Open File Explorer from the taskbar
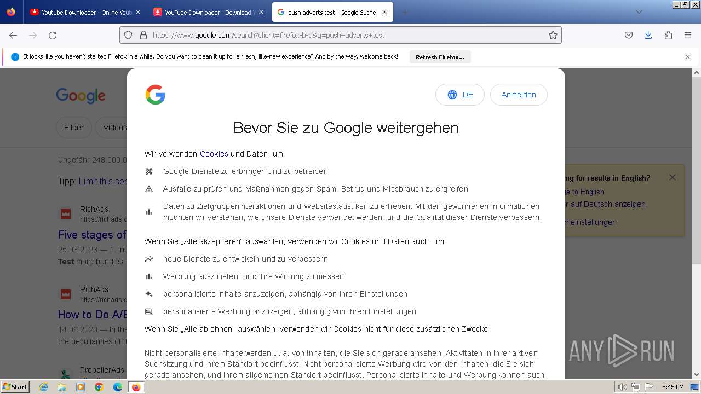Image resolution: width=701 pixels, height=394 pixels. click(x=62, y=387)
